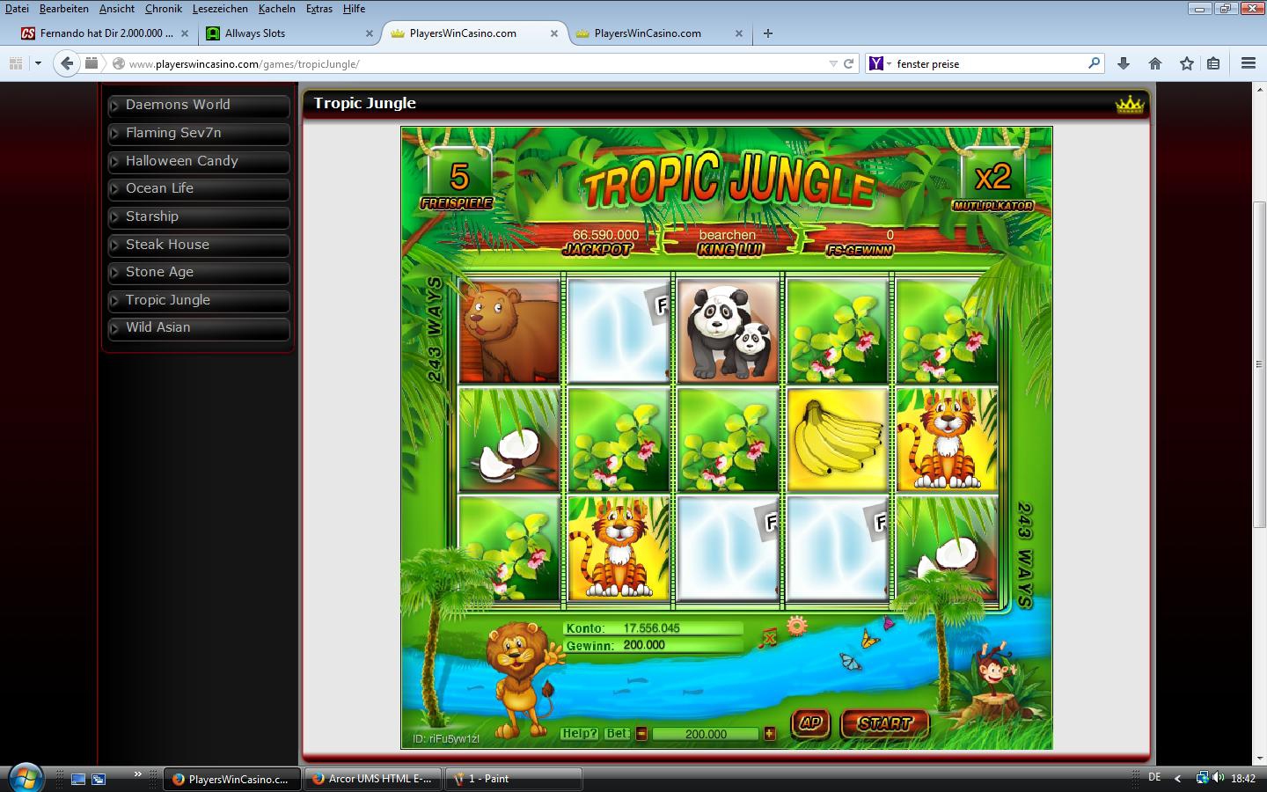1267x792 pixels.
Task: Show hidden tray icons arrow
Action: (x=1178, y=779)
